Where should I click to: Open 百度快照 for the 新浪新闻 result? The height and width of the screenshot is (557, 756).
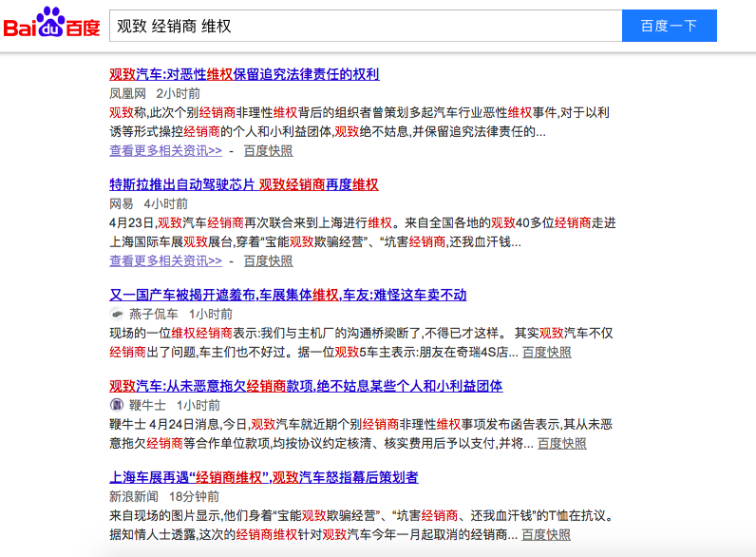546,534
